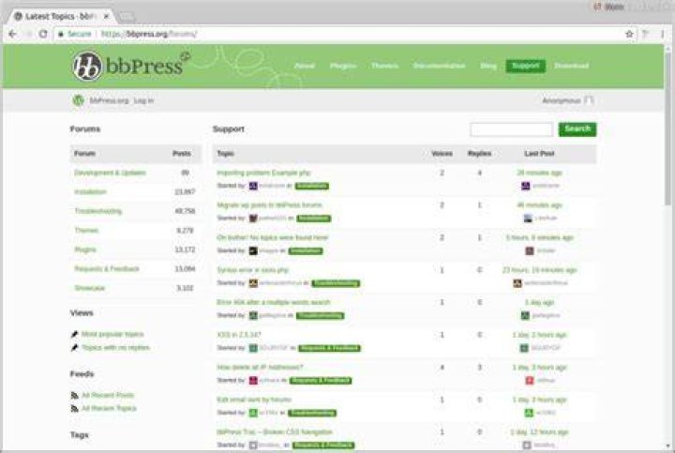This screenshot has height=453, width=675.
Task: Click RSS icon beside All Recent Posts
Action: [x=74, y=395]
